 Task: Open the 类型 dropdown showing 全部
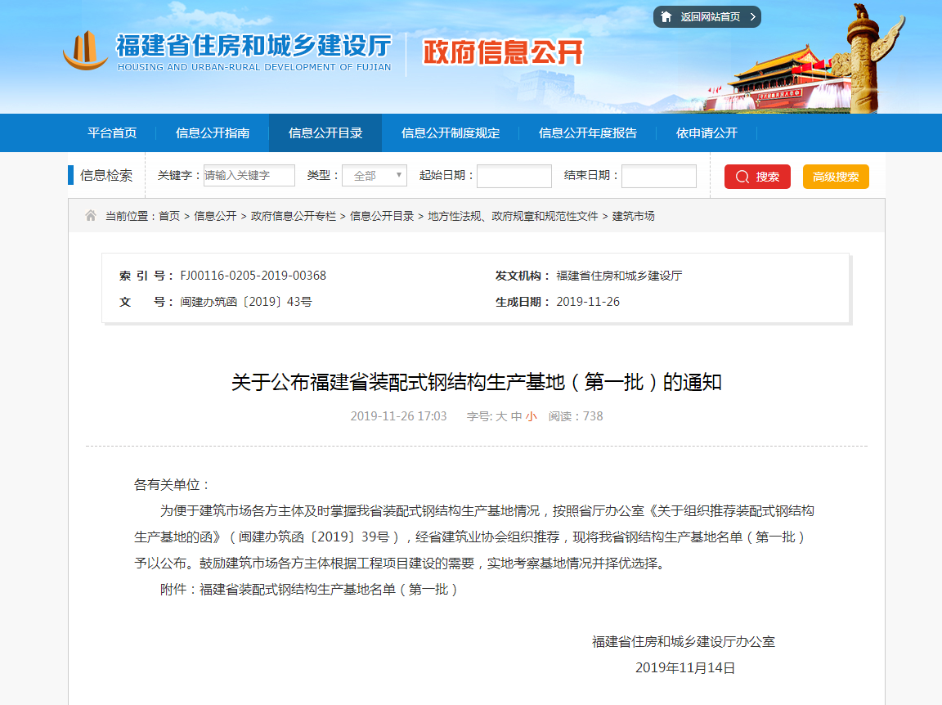point(375,176)
